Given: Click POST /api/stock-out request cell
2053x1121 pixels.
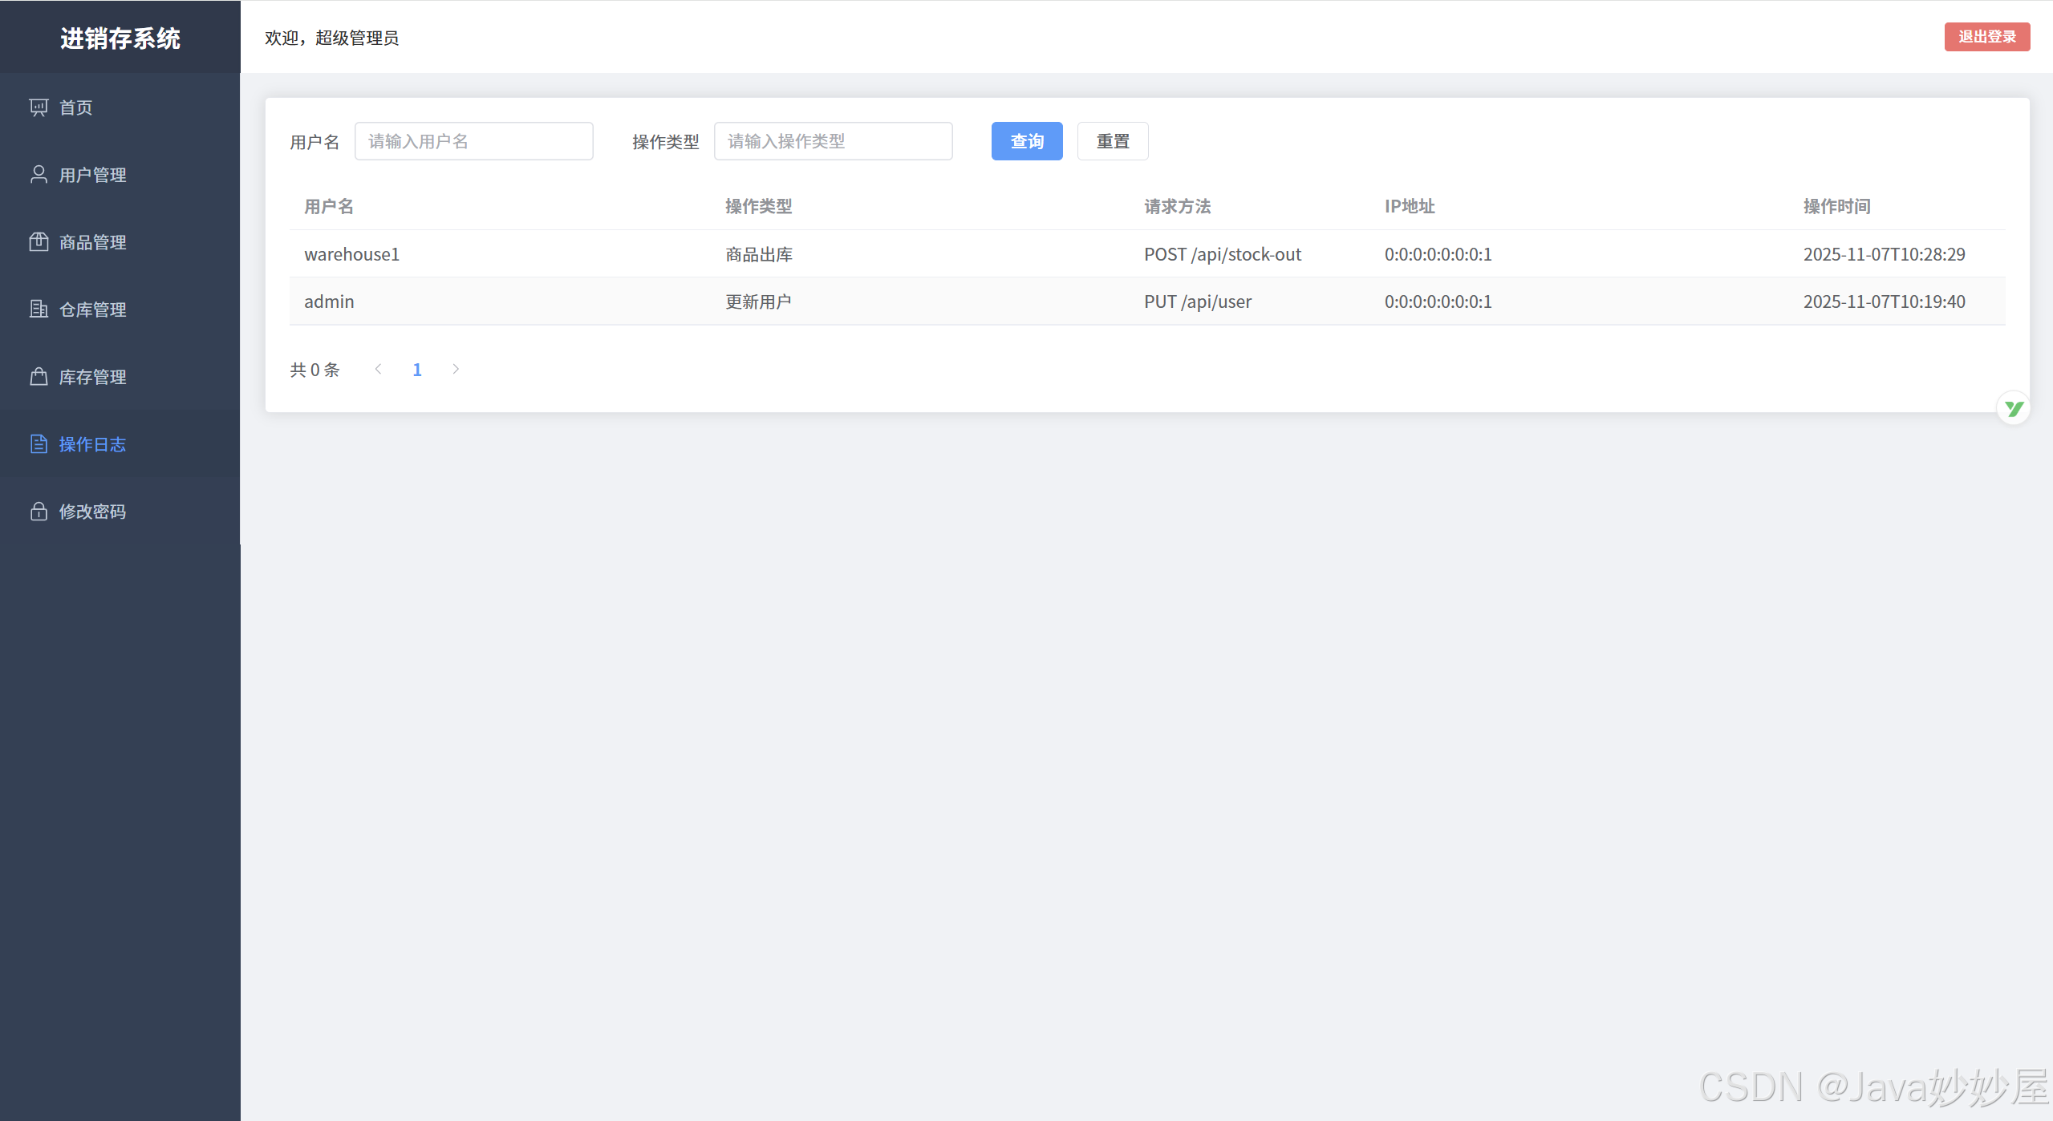Looking at the screenshot, I should pos(1223,254).
